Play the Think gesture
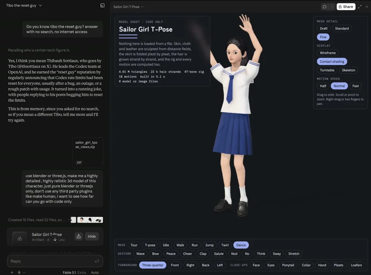371x275 pixels. click(261, 254)
